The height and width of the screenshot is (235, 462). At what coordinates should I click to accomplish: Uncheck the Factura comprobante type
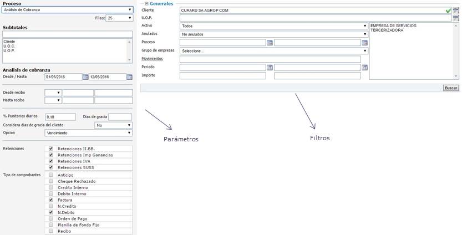pos(51,200)
